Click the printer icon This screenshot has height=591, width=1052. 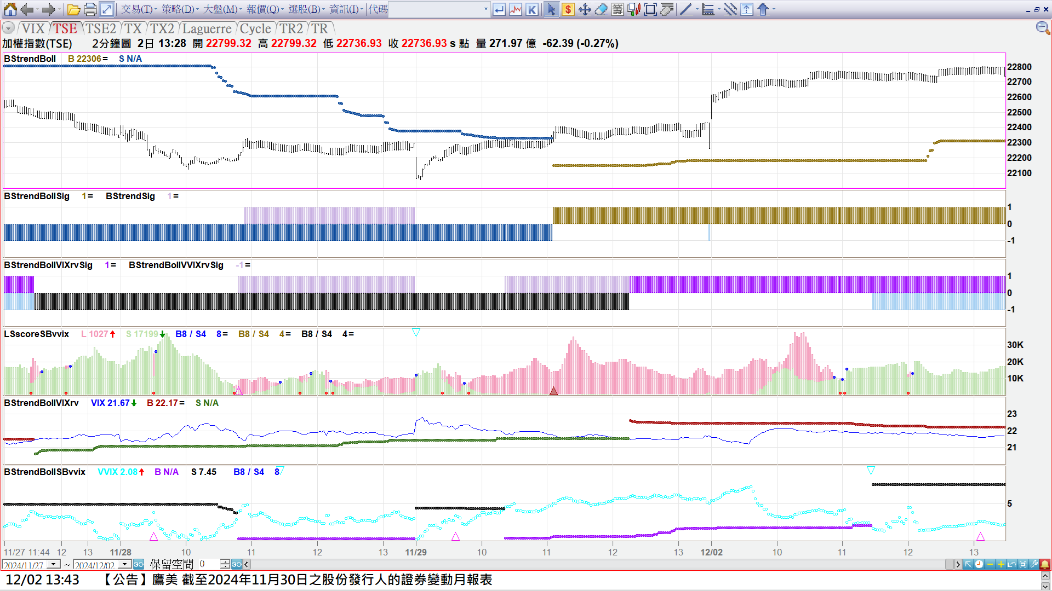click(x=90, y=9)
